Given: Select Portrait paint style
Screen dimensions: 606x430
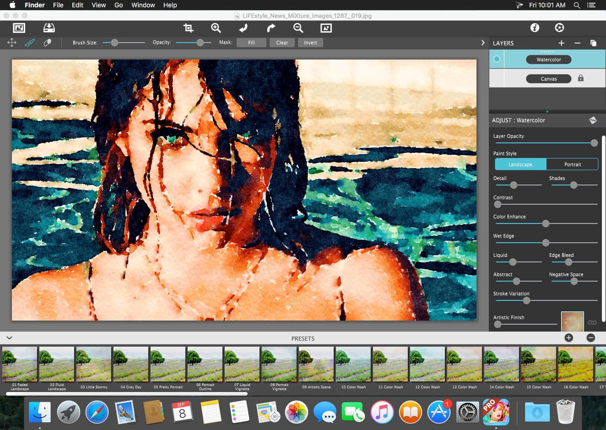Looking at the screenshot, I should coord(572,164).
